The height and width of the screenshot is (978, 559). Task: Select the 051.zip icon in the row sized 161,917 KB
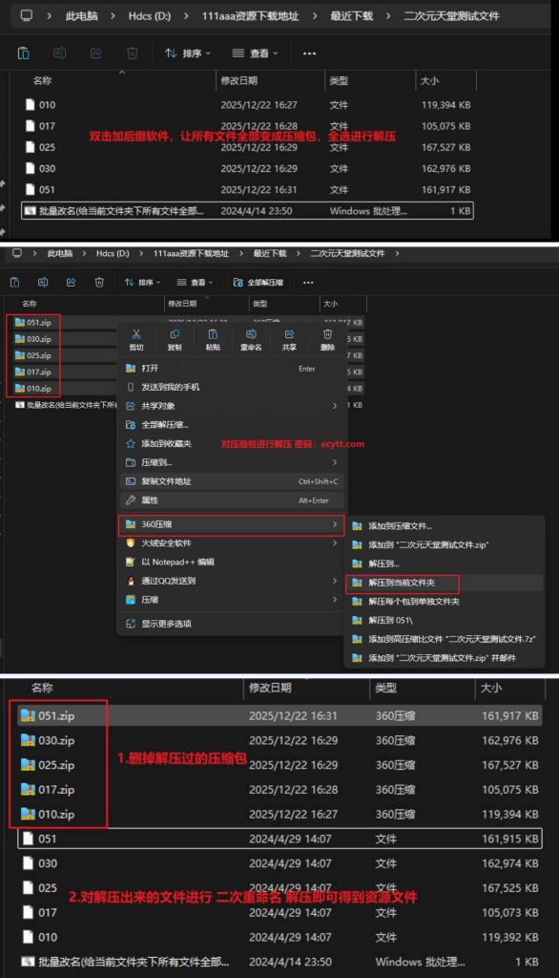click(x=28, y=715)
